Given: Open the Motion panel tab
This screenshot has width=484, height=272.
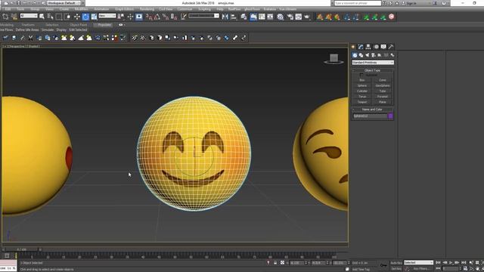Looking at the screenshot, I should 376,47.
